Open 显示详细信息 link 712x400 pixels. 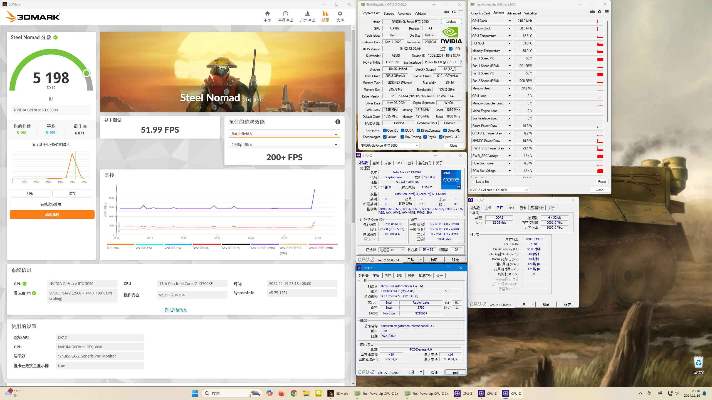tap(175, 310)
